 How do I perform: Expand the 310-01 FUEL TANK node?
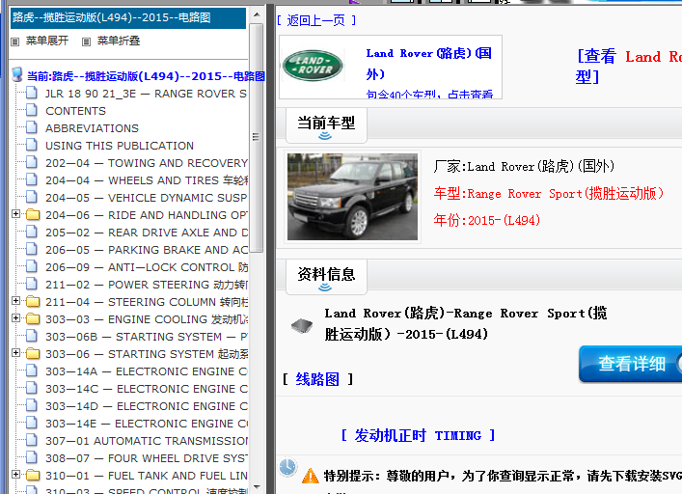(16, 475)
